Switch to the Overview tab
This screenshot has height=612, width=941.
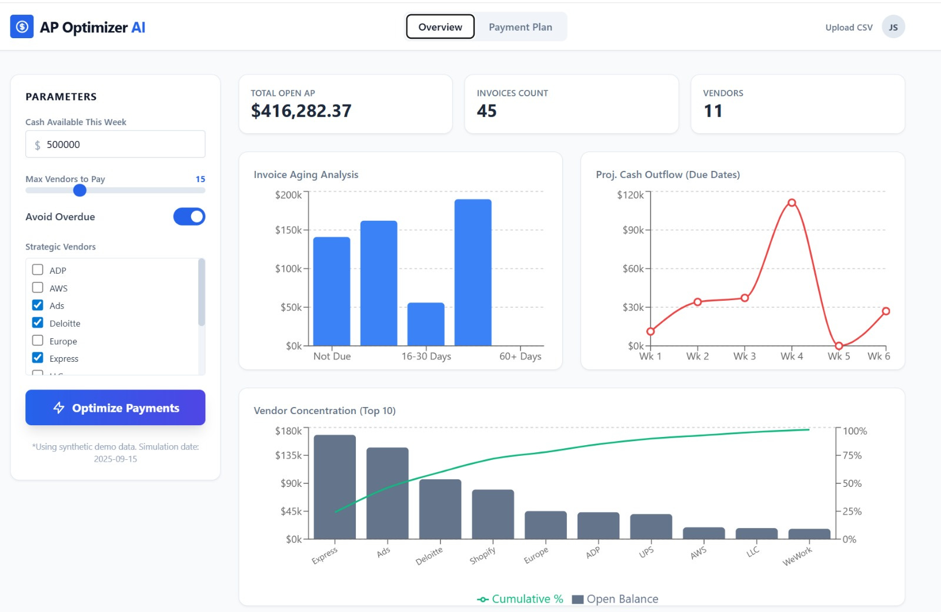point(440,27)
